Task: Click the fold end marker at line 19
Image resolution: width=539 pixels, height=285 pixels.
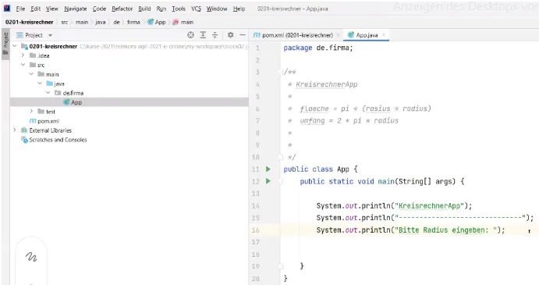Action: point(280,266)
